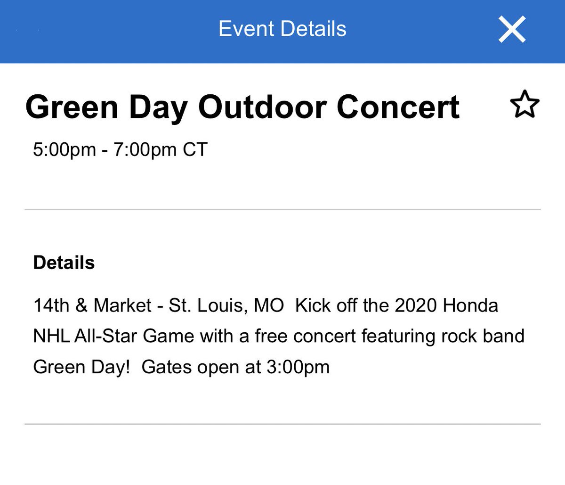Click the 5:00pm start time
The width and height of the screenshot is (565, 485).
[x=65, y=150]
